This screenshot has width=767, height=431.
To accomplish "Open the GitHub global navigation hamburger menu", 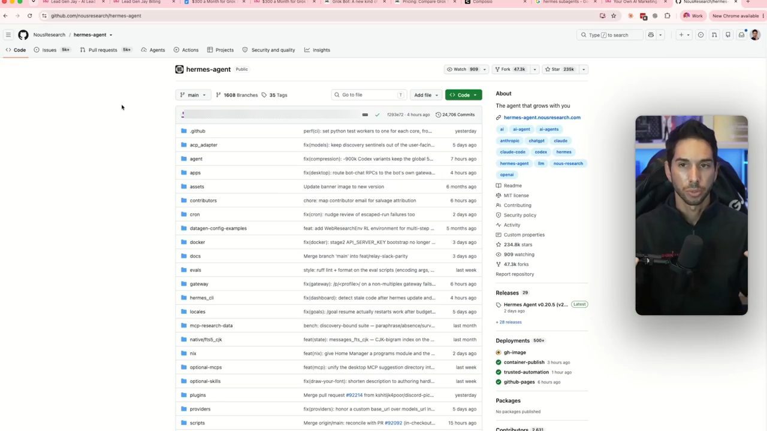I will 8,35.
